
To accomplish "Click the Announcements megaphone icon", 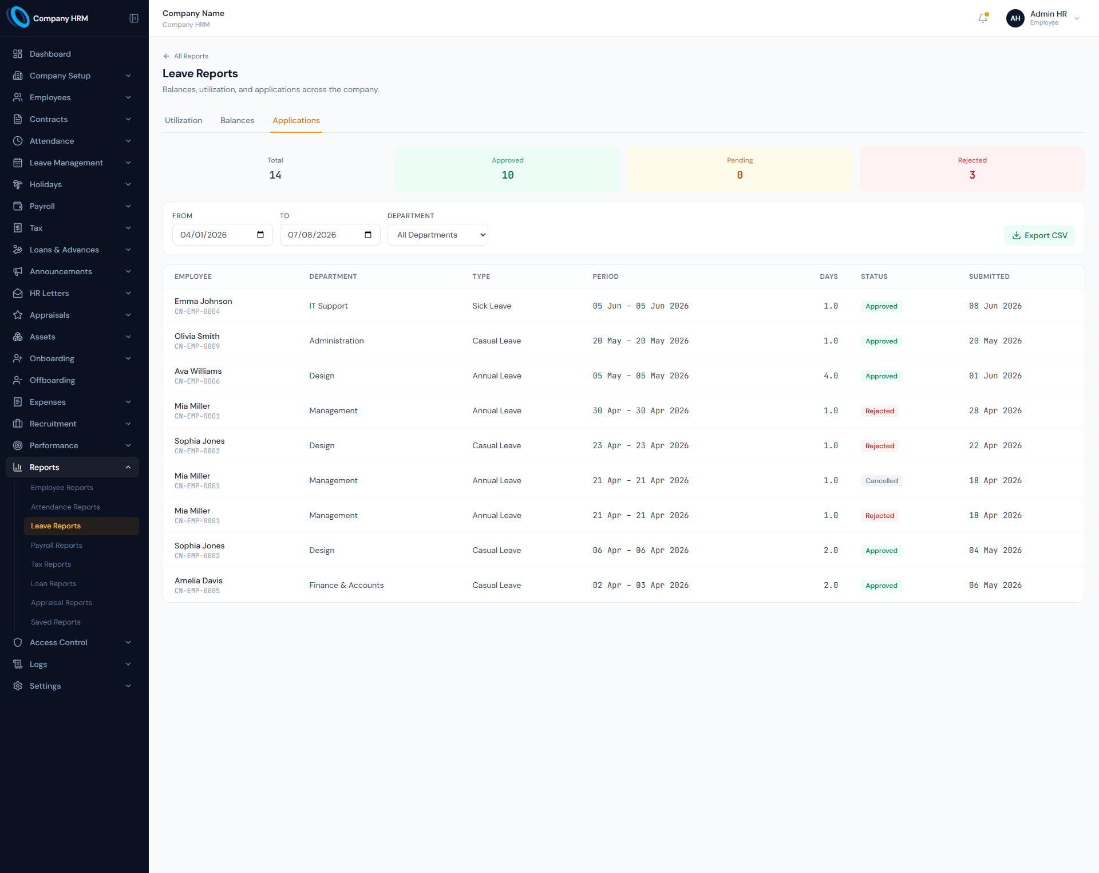I will 18,271.
